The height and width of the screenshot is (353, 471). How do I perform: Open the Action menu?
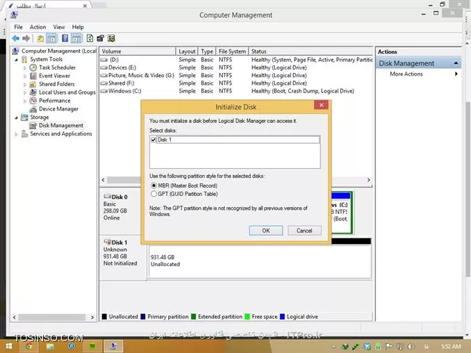pyautogui.click(x=38, y=27)
